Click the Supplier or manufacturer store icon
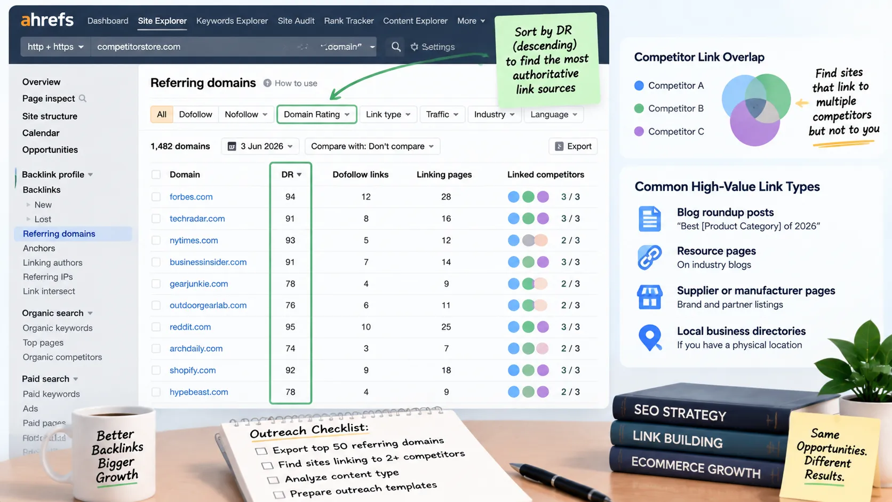 (x=650, y=297)
